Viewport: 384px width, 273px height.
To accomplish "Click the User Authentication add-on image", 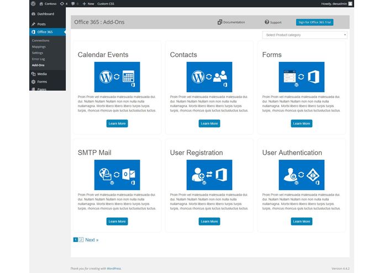I will pos(302,175).
